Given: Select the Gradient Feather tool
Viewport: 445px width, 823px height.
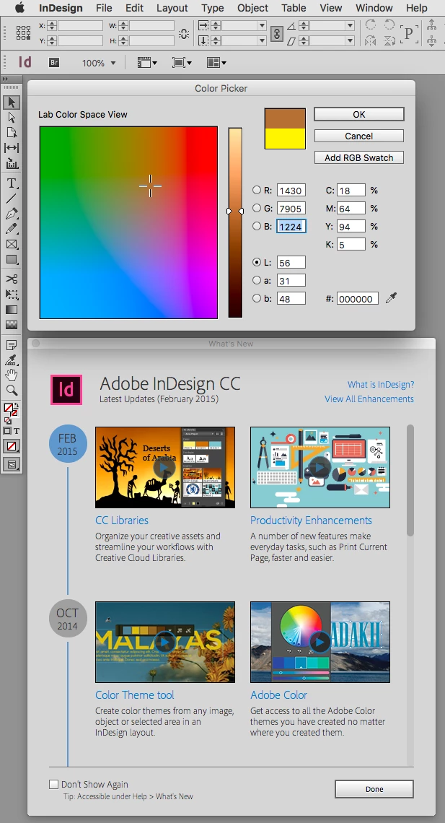Looking at the screenshot, I should coord(12,325).
